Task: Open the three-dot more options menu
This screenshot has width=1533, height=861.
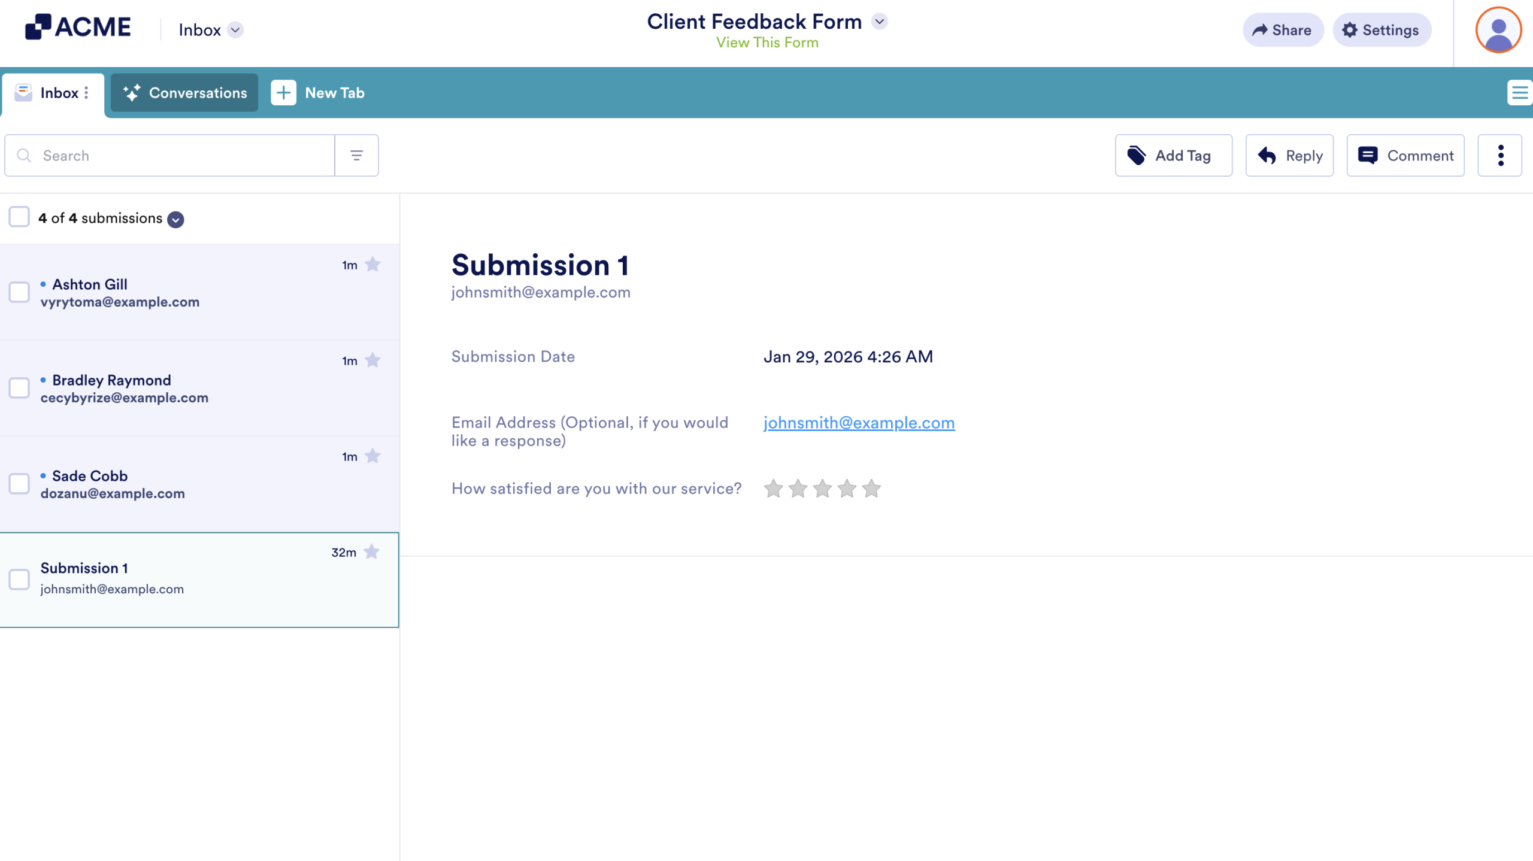Action: pyautogui.click(x=1500, y=155)
